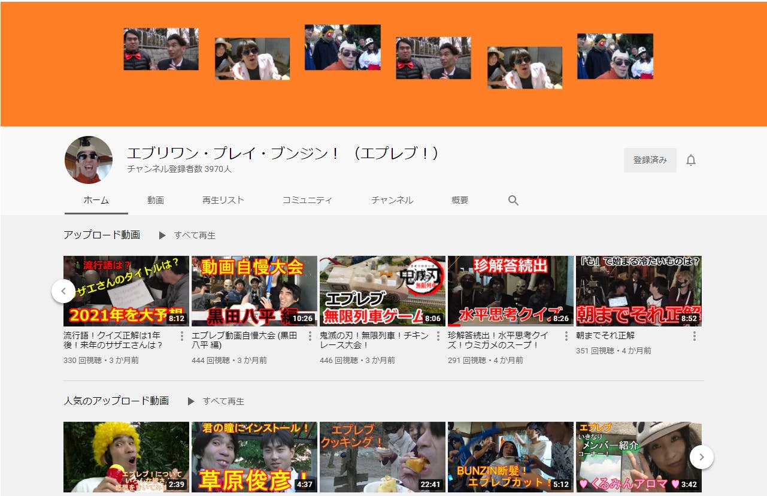Click the channel avatar image
This screenshot has width=767, height=496.
[89, 160]
